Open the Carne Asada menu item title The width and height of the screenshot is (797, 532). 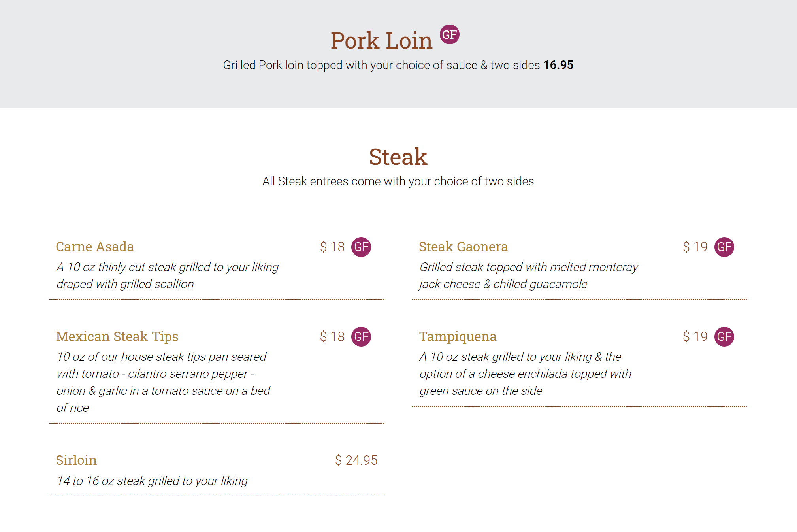(x=95, y=247)
